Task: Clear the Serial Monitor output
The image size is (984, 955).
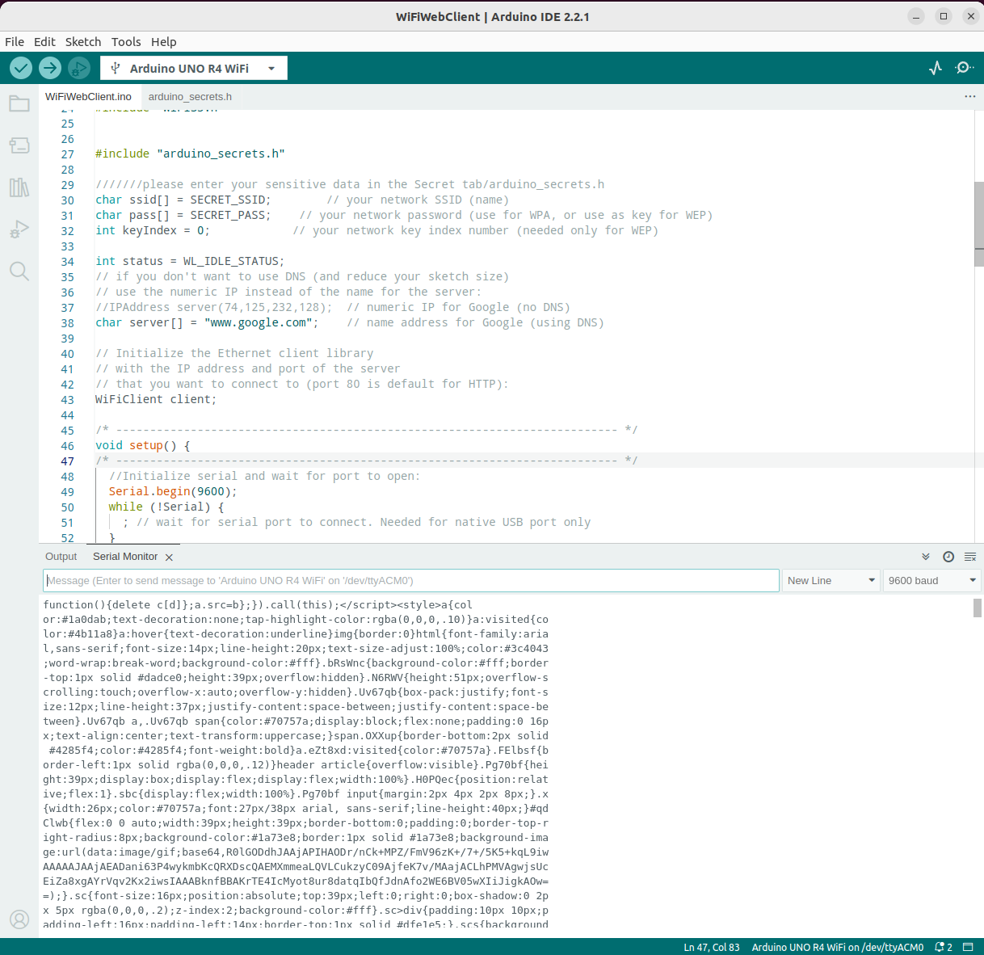Action: [970, 557]
